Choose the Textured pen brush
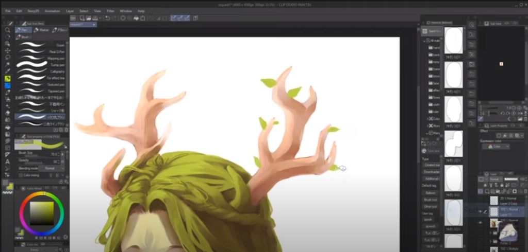The width and height of the screenshot is (528, 252). [x=41, y=84]
